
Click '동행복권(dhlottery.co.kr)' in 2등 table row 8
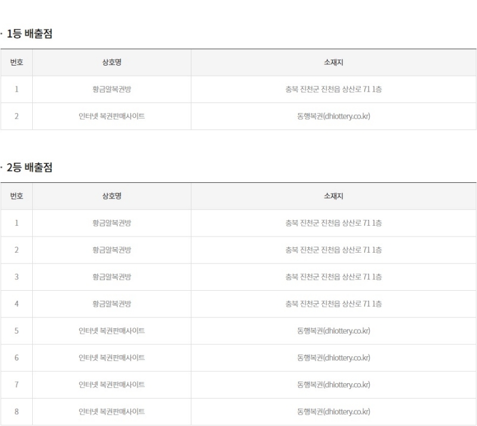click(x=333, y=412)
